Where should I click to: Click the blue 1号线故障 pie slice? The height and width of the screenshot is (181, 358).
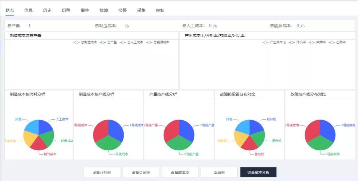[x=328, y=131]
